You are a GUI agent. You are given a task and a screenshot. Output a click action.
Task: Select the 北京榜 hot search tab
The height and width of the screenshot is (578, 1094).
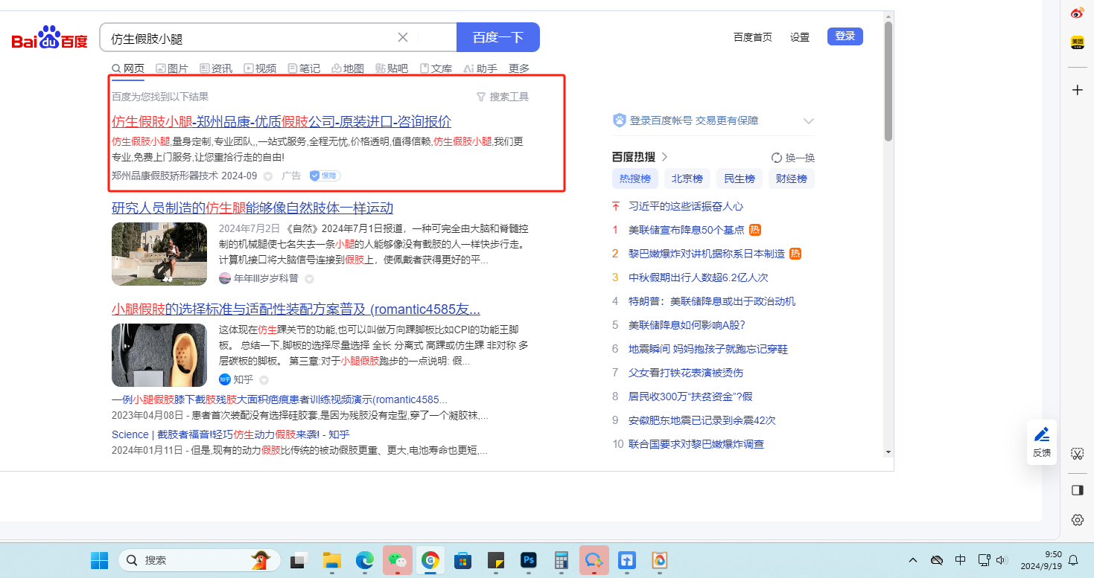(687, 179)
